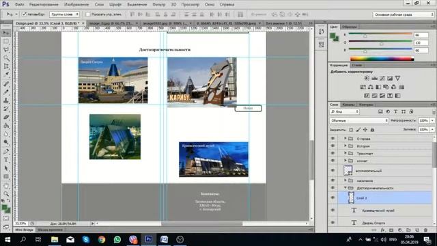Filter layers by type layers icon

tap(395, 111)
